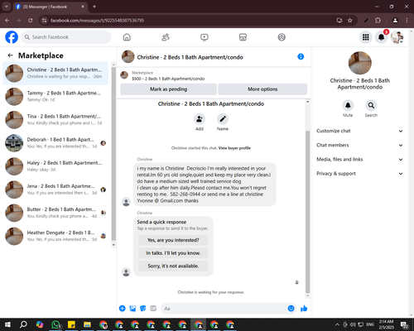Expand Privacy & support section

(x=359, y=174)
